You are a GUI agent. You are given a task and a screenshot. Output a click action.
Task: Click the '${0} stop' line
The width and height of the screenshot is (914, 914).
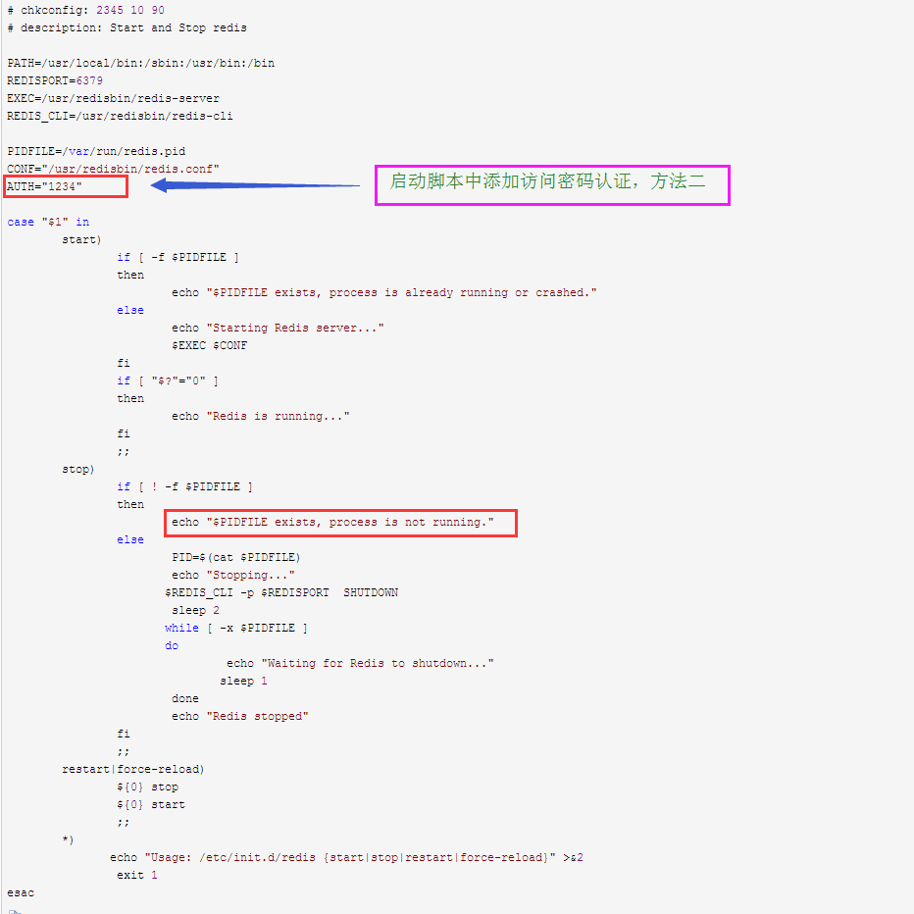point(147,787)
